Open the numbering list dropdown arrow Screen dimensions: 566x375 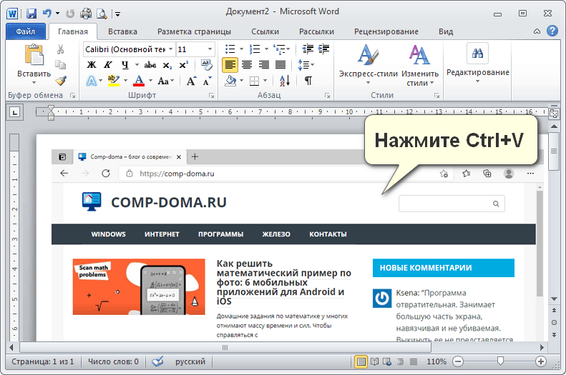pyautogui.click(x=266, y=49)
